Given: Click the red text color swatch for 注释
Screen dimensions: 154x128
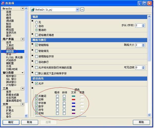Looking at the screenshot, I should click(74, 100).
